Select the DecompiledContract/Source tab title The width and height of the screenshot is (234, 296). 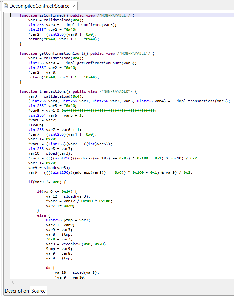(39, 6)
